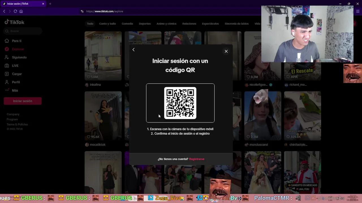The image size is (362, 203).
Task: Click the magnifier search icon
Action: [7, 31]
